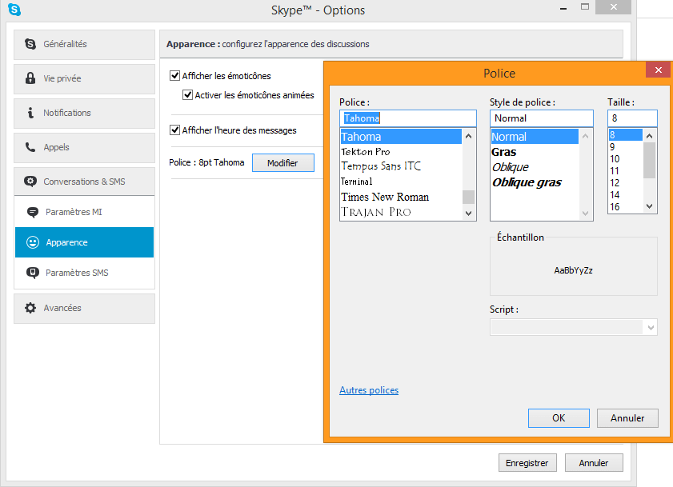Click the speech bubble icon beside Paramètres MI

pos(33,212)
